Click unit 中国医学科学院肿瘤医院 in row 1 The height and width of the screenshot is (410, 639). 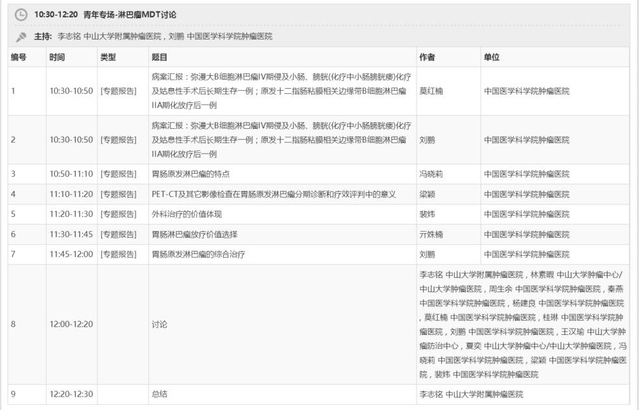[527, 91]
